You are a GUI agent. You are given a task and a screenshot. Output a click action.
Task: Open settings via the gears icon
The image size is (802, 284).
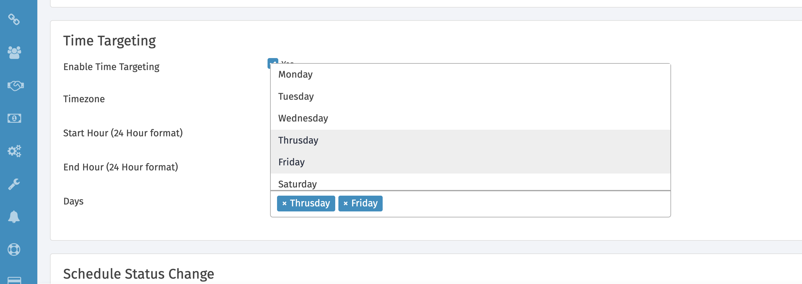[x=14, y=151]
